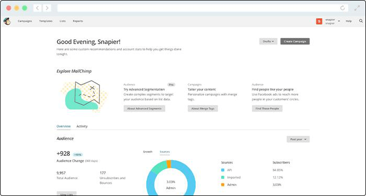
Task: Click the browser back arrow
Action: (37, 8)
